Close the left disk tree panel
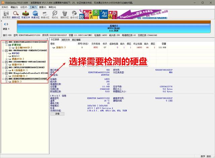Screen dimensions: 215x158 click(47, 39)
